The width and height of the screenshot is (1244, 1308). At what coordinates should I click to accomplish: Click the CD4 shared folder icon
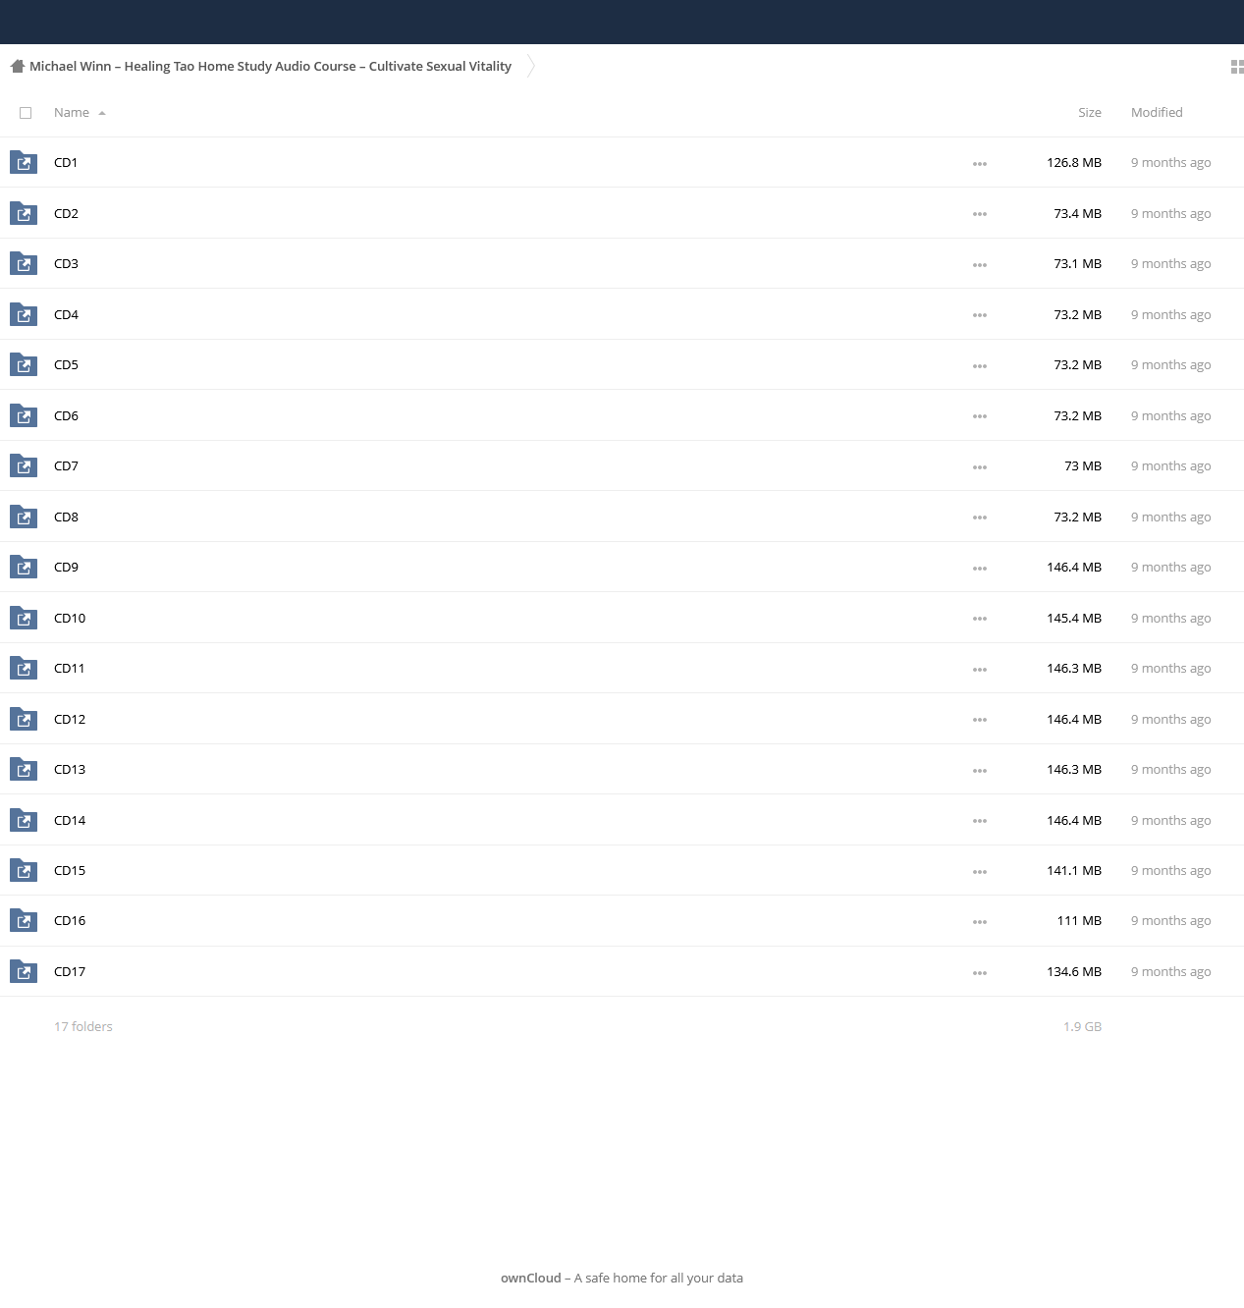24,314
